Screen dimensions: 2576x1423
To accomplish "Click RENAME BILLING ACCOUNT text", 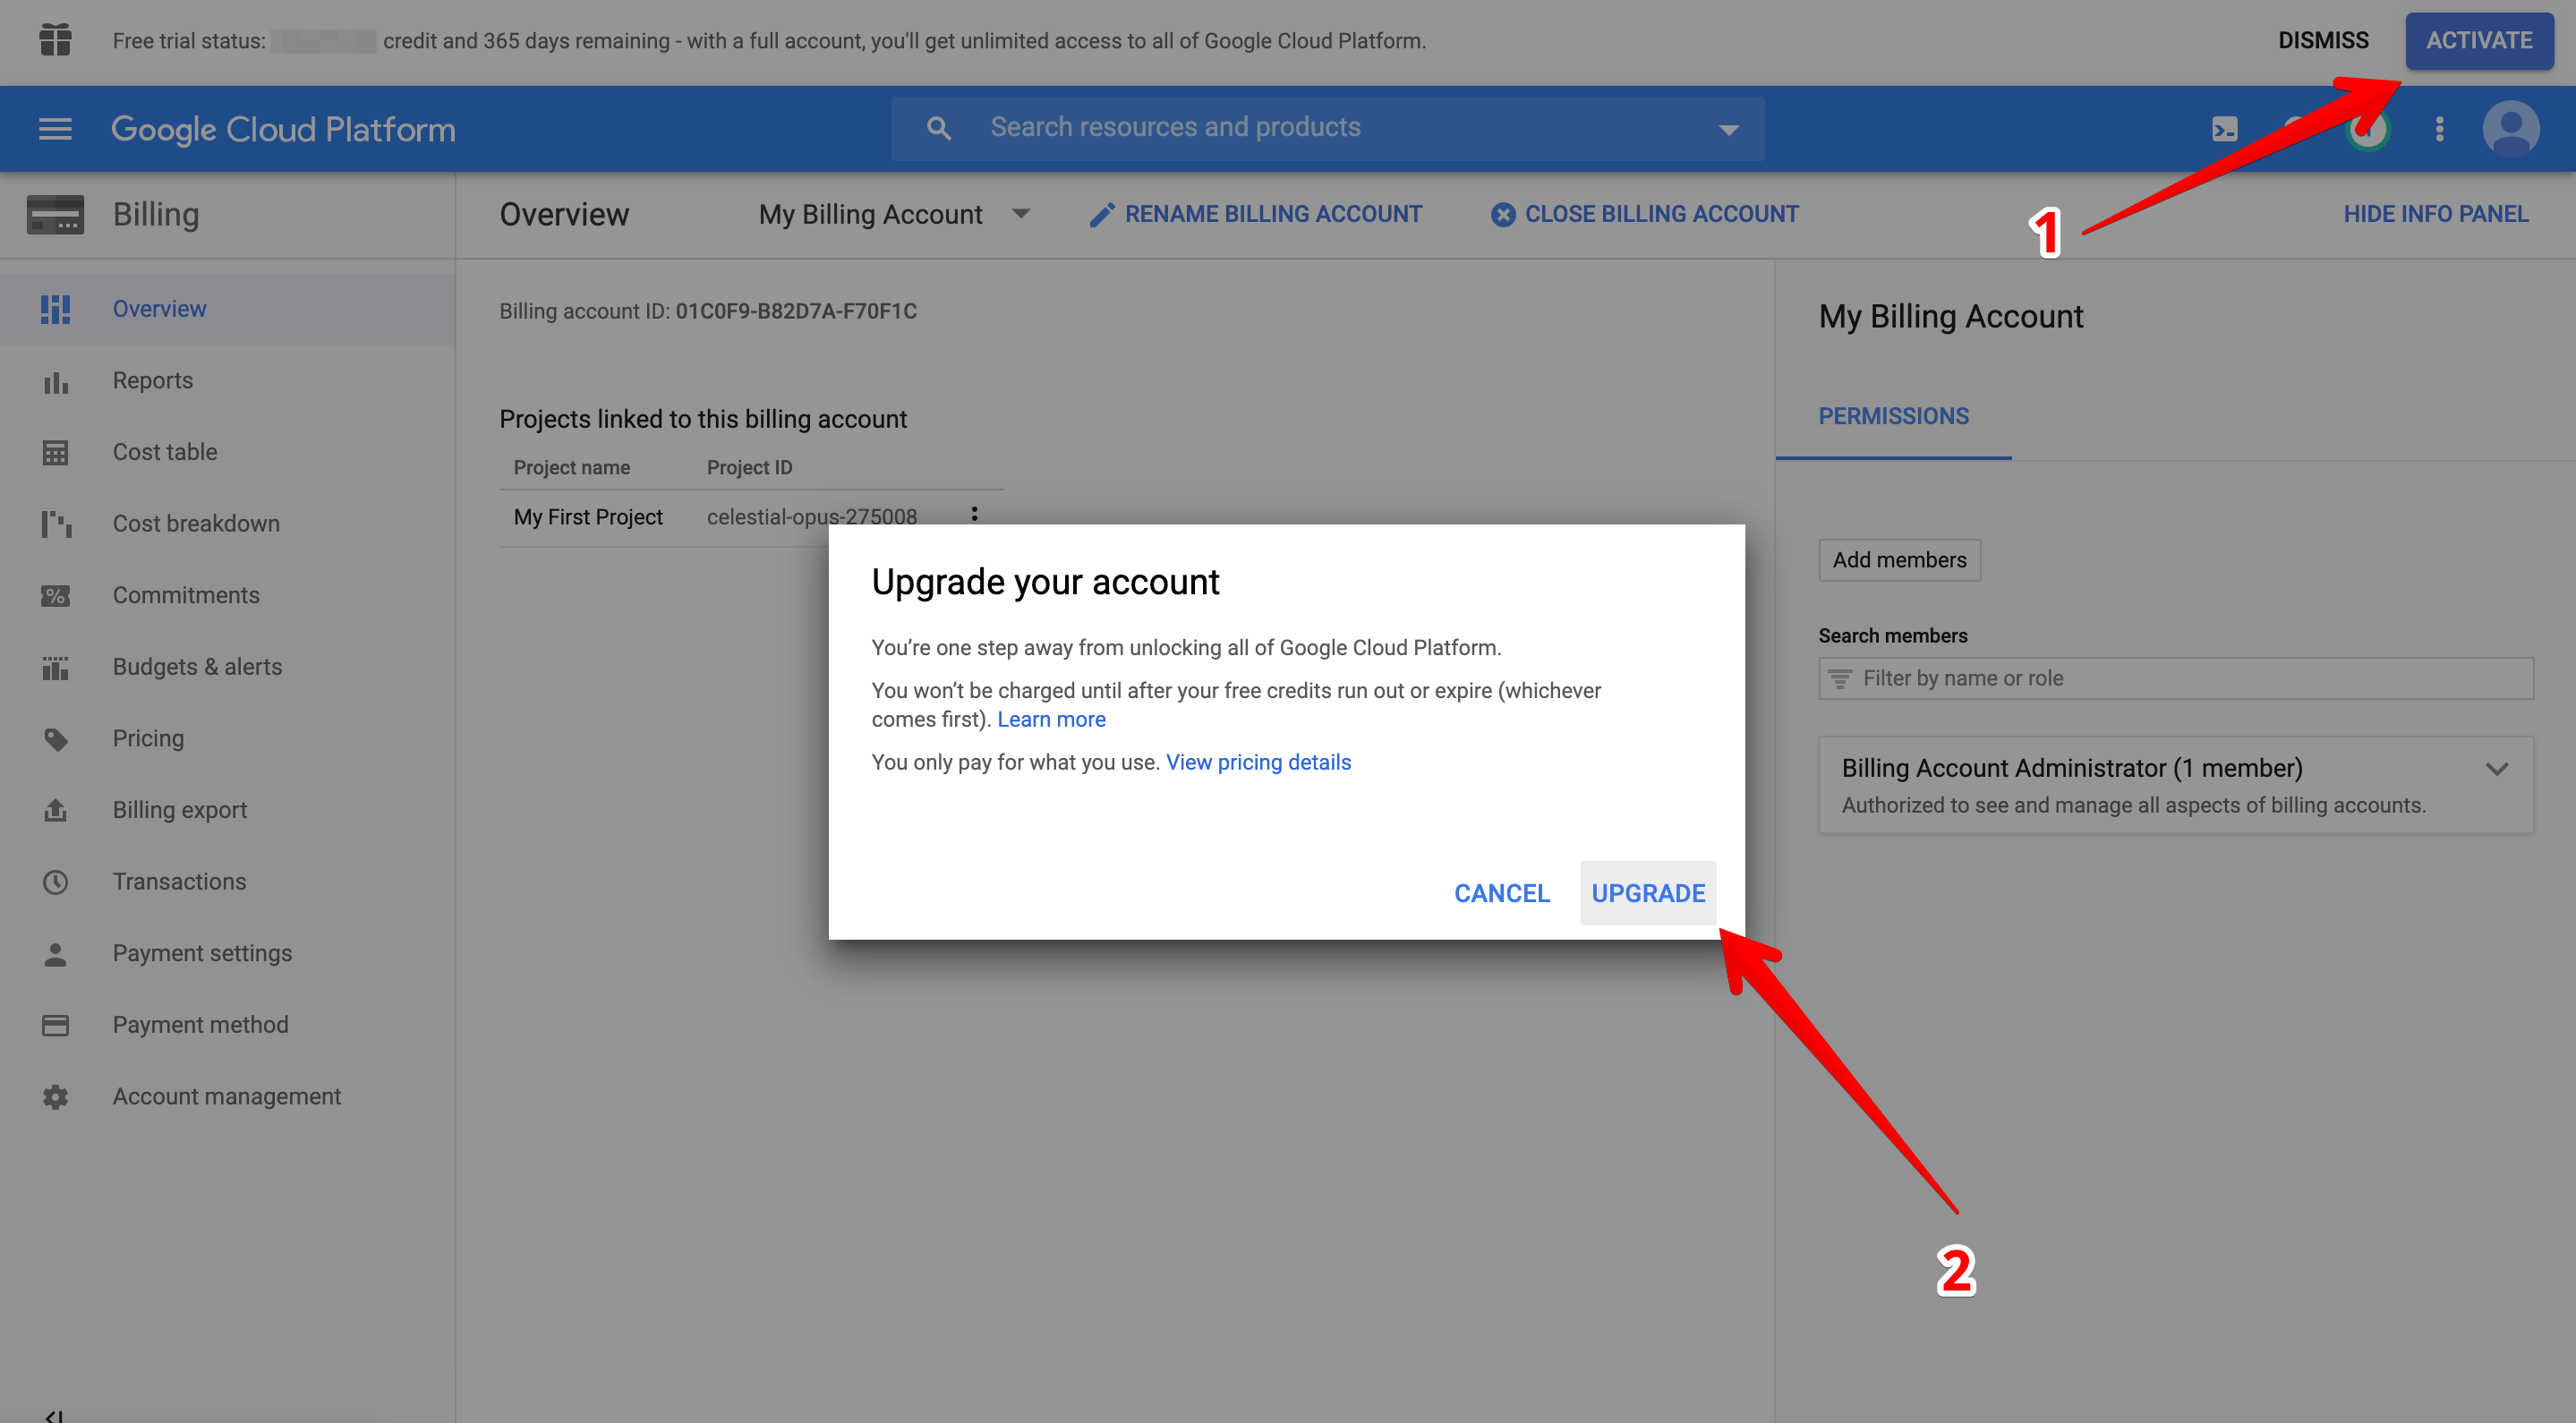I will (x=1272, y=214).
